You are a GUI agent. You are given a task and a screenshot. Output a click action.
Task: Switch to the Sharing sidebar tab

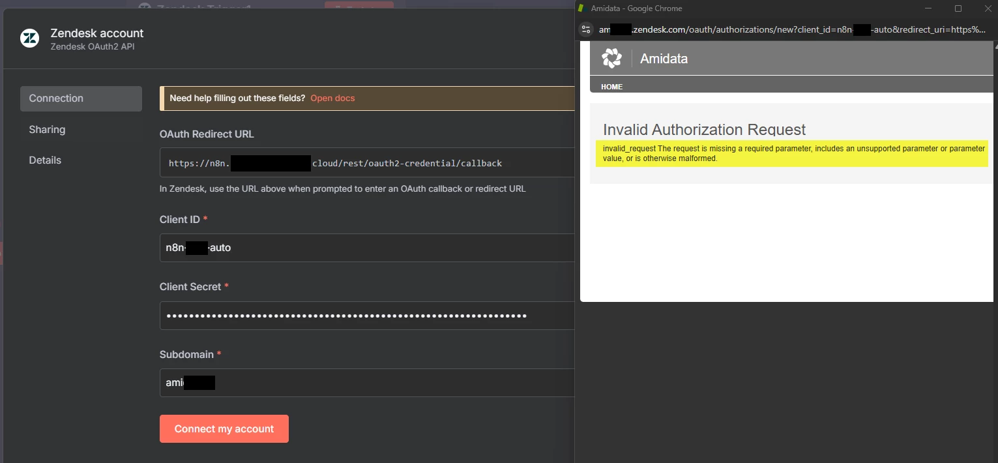coord(81,129)
